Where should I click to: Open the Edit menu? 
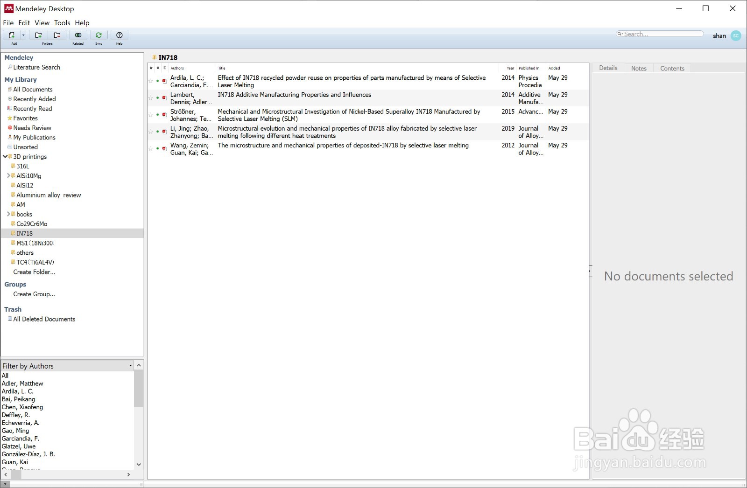point(24,23)
